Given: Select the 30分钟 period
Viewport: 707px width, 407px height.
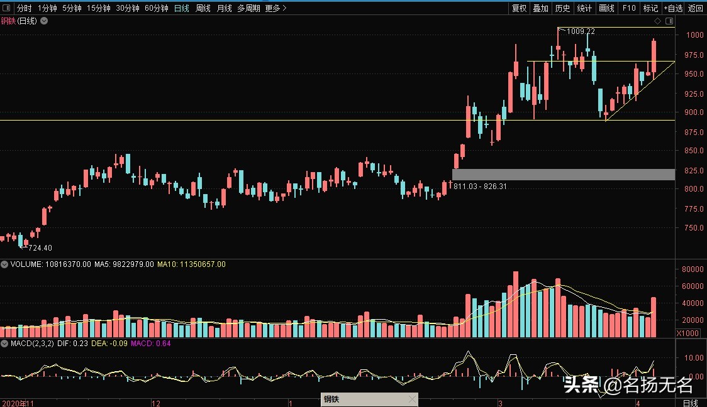Looking at the screenshot, I should click(x=128, y=8).
